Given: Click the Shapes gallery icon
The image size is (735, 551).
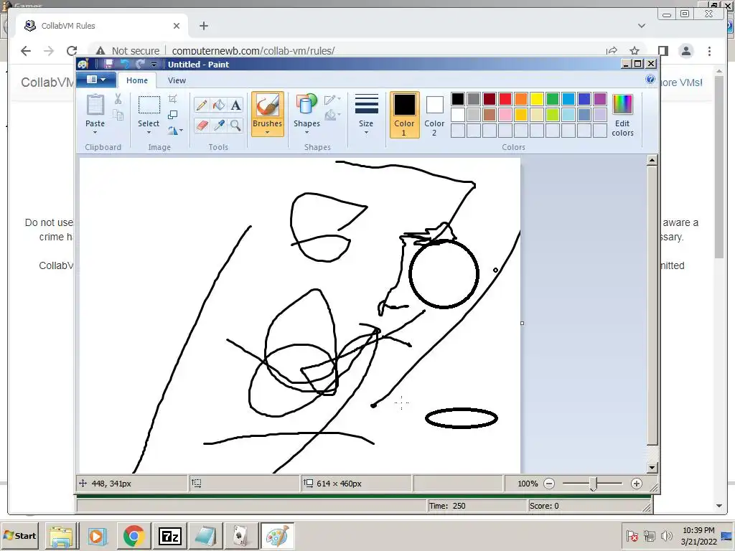Looking at the screenshot, I should tap(306, 105).
